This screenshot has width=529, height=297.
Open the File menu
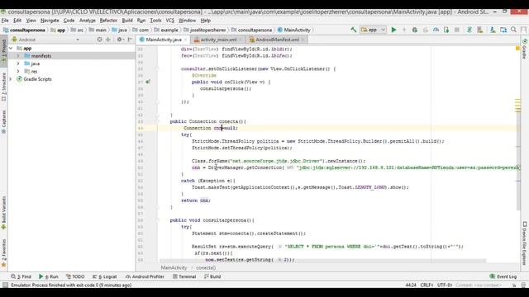coord(5,21)
